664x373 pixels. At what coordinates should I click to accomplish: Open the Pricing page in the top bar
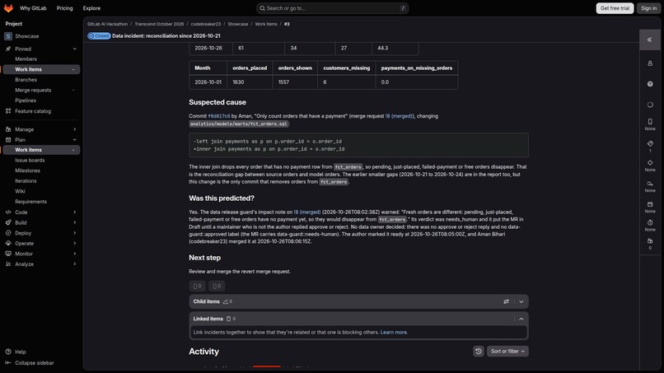[65, 8]
